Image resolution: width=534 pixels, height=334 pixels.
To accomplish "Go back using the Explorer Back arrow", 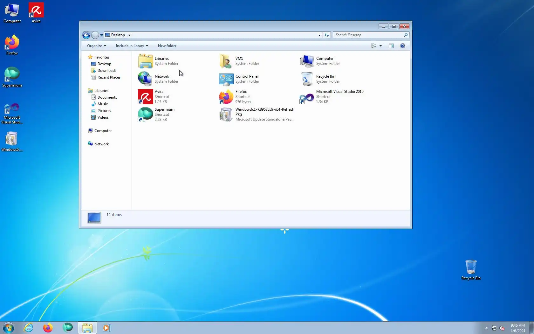I will tap(86, 35).
